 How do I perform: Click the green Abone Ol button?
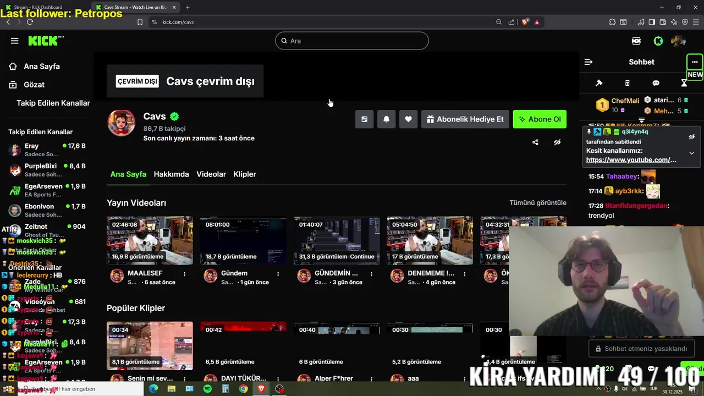(x=540, y=119)
